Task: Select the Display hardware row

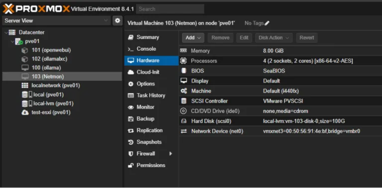Action: [281, 81]
